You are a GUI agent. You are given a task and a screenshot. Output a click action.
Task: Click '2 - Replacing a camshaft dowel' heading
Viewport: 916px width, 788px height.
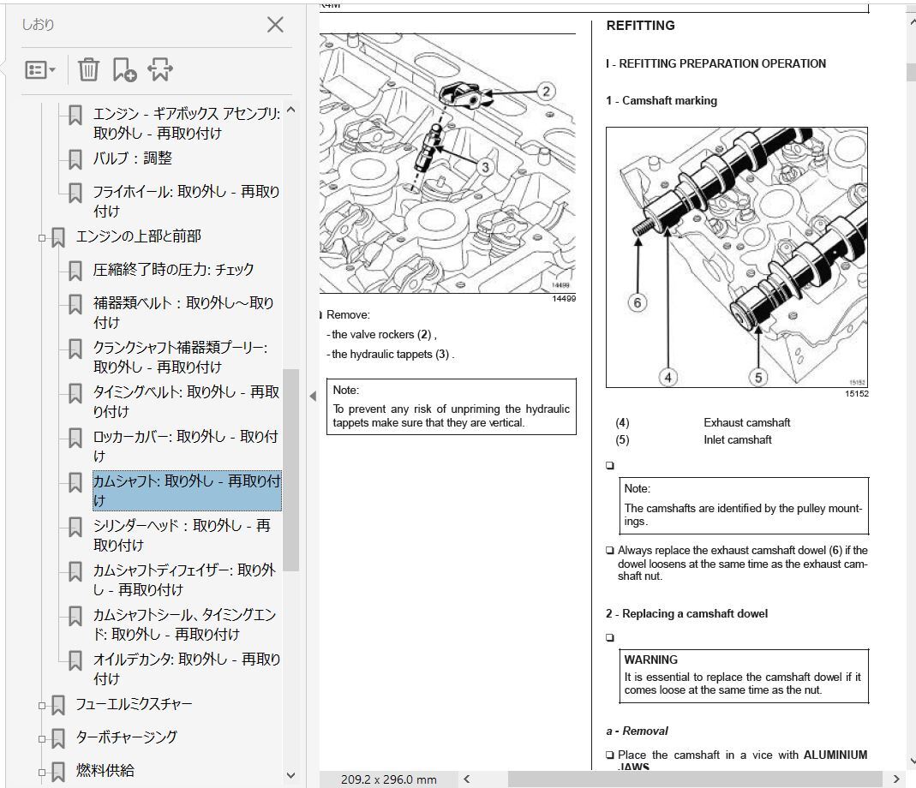[686, 614]
